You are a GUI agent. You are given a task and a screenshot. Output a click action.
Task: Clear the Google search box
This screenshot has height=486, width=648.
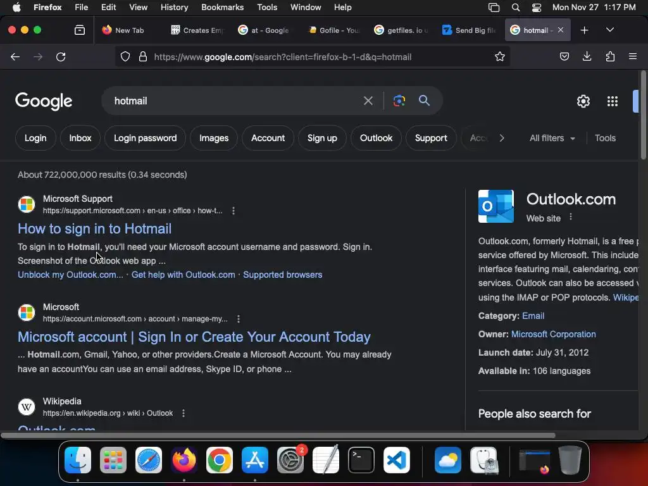click(x=368, y=101)
